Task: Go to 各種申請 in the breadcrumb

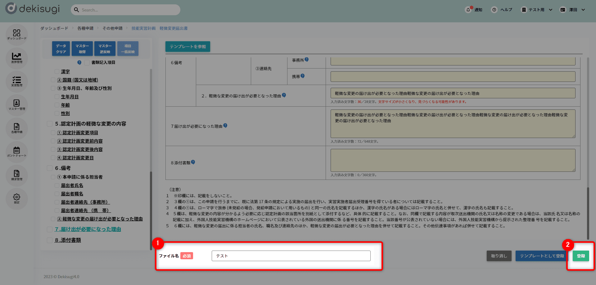Action: (x=85, y=28)
